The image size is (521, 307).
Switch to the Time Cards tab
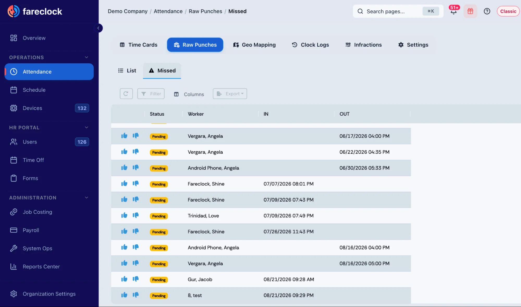coord(139,45)
